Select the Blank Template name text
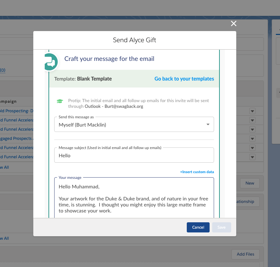The height and width of the screenshot is (267, 280). [x=94, y=79]
